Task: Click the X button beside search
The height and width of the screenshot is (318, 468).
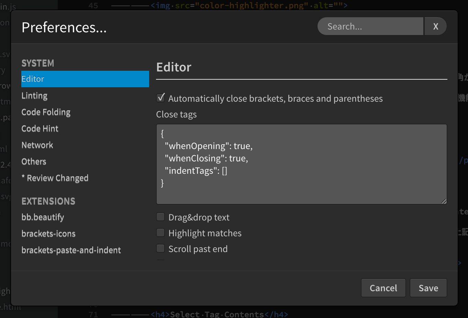Action: [435, 26]
